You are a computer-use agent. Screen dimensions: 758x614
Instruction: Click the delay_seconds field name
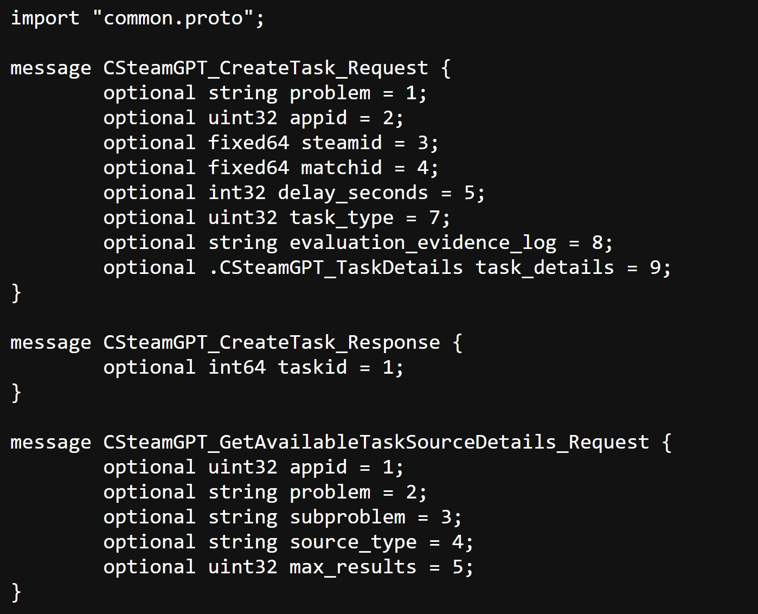point(353,193)
